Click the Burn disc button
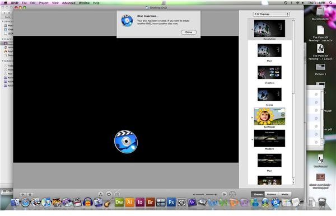Image resolution: width=336 pixels, height=216 pixels. coord(232,194)
